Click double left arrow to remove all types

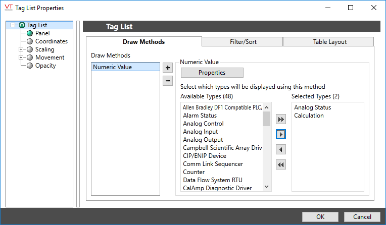coord(281,164)
